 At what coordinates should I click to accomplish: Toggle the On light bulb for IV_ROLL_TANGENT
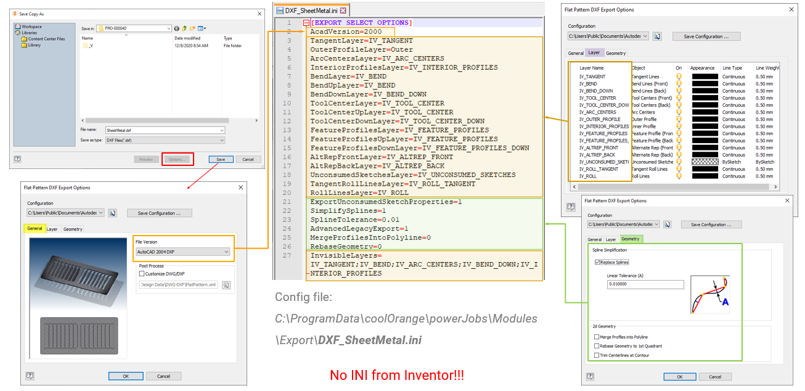pos(679,169)
